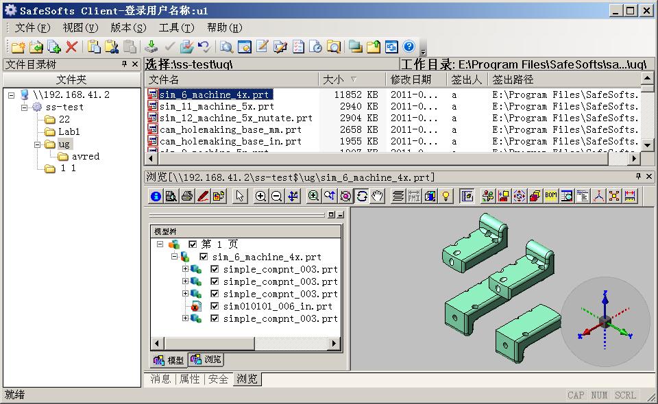Click the 签出人 column header
This screenshot has width=658, height=404.
click(x=467, y=79)
